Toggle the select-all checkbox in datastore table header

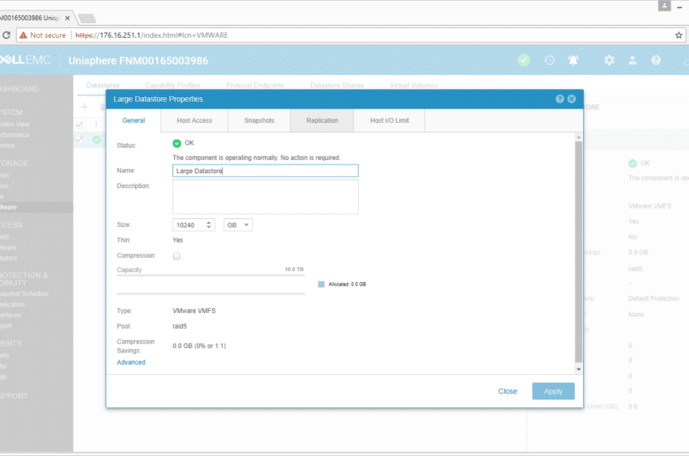79,125
